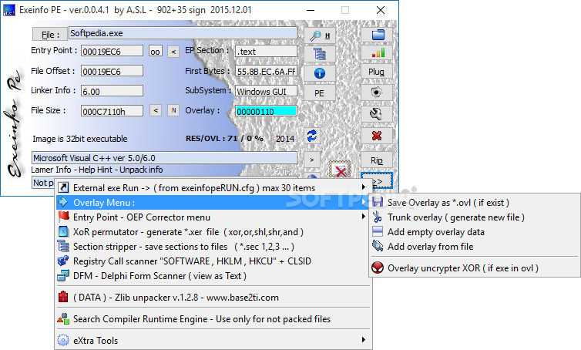The image size is (581, 350).
Task: Click the File Size 000C7110h field
Action: click(112, 111)
